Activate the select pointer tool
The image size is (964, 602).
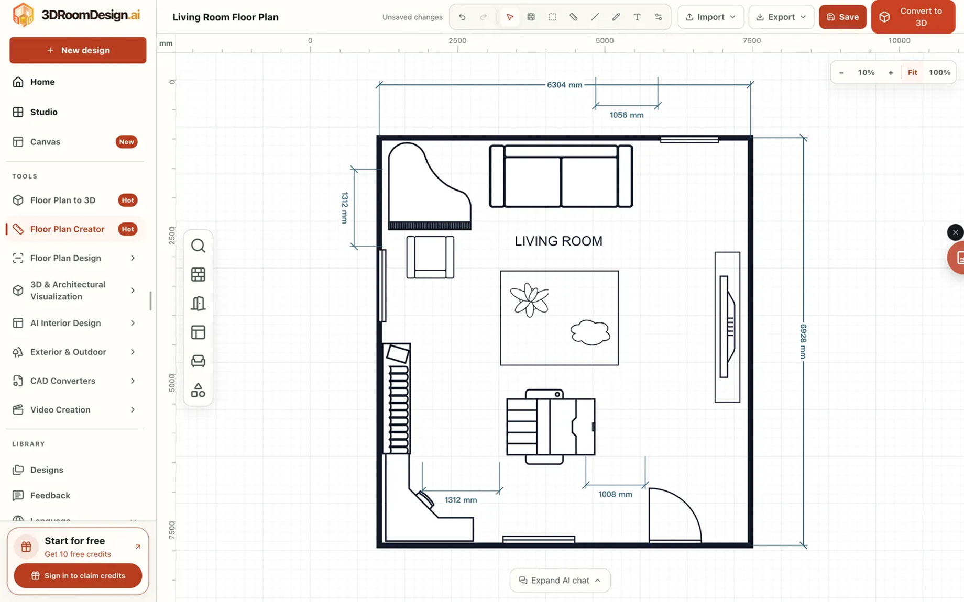coord(510,17)
